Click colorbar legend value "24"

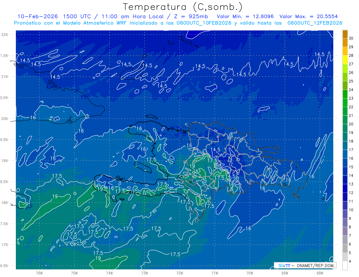tap(351, 90)
